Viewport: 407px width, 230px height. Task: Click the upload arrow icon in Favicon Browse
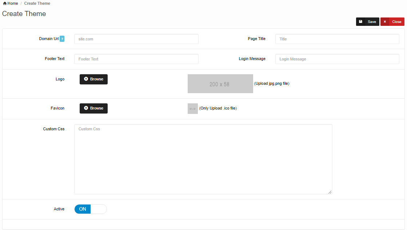[x=86, y=108]
